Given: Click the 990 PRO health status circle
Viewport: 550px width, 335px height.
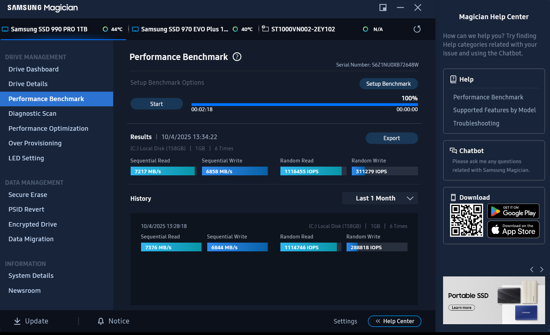Looking at the screenshot, I should point(105,29).
